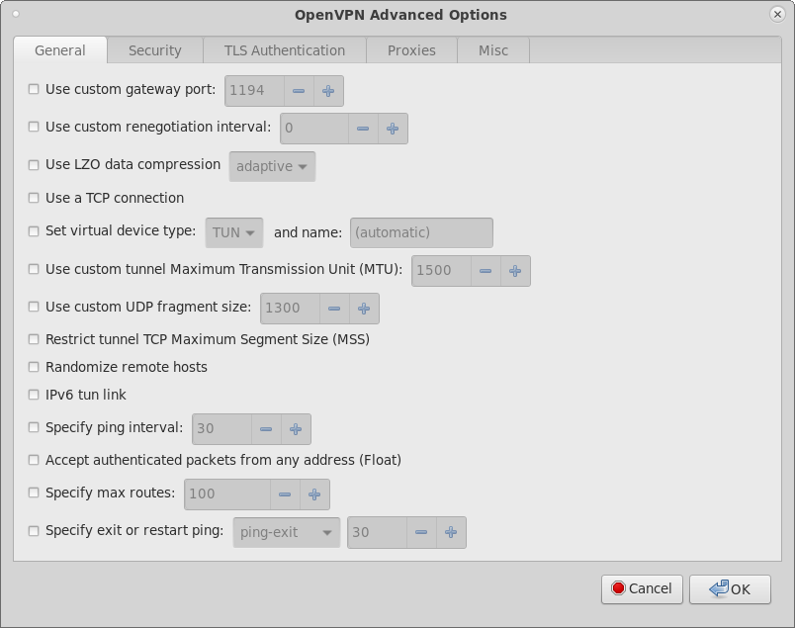Click the UDP fragment size field showing 1300
Screen dimensions: 795x628
point(290,309)
